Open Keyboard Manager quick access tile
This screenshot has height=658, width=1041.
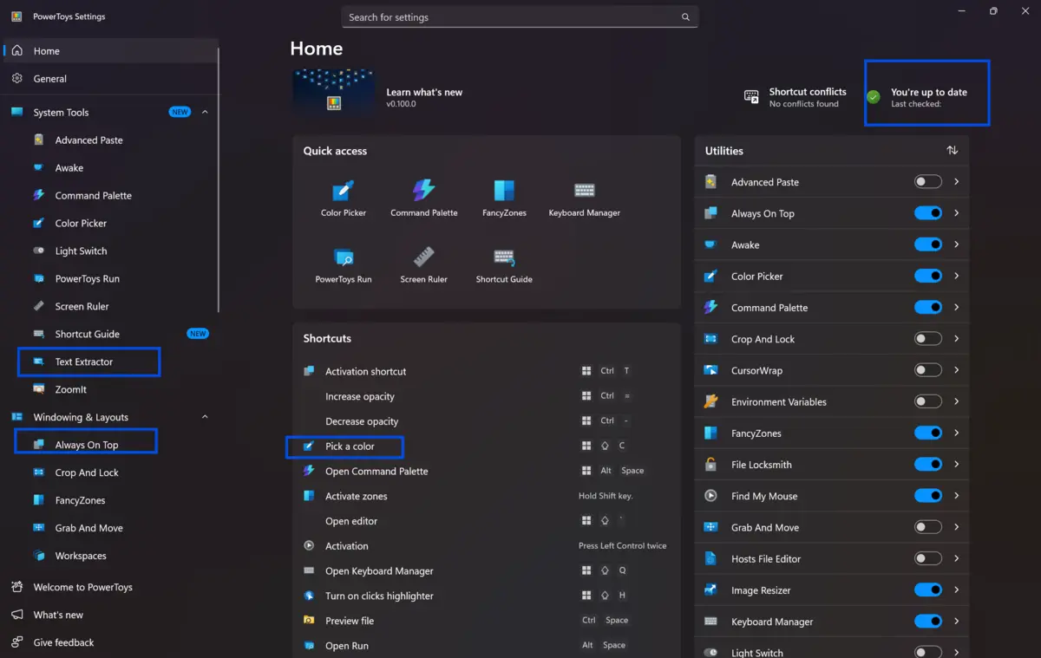pyautogui.click(x=584, y=199)
